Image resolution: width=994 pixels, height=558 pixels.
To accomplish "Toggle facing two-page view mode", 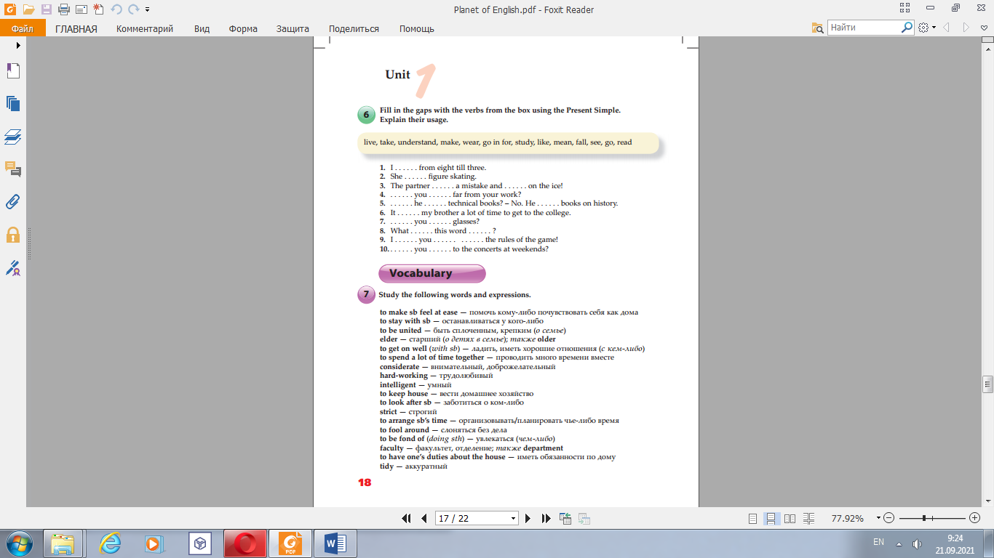I will coord(788,519).
